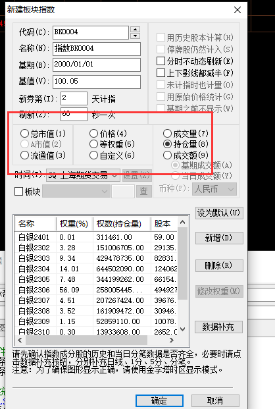The image size is (275, 409).
Task: Select the 白银2309 row
Action: 96,321
